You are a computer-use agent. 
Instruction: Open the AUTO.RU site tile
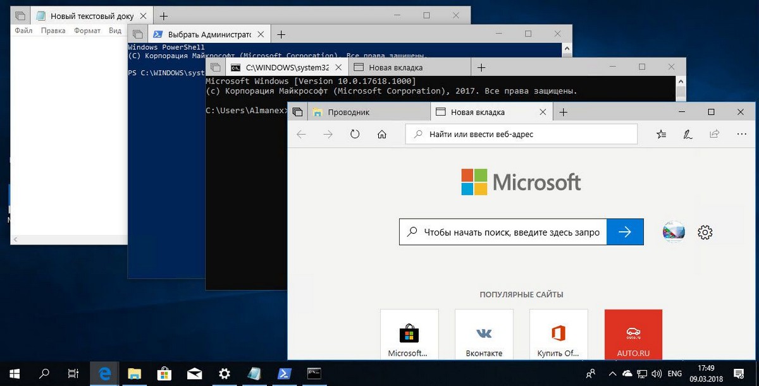tap(633, 334)
